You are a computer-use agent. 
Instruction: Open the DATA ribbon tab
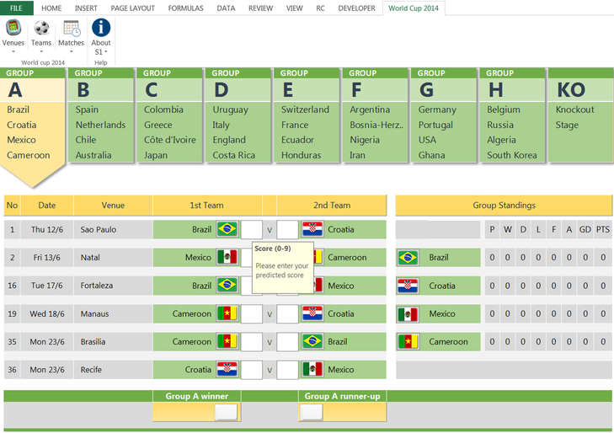(226, 8)
